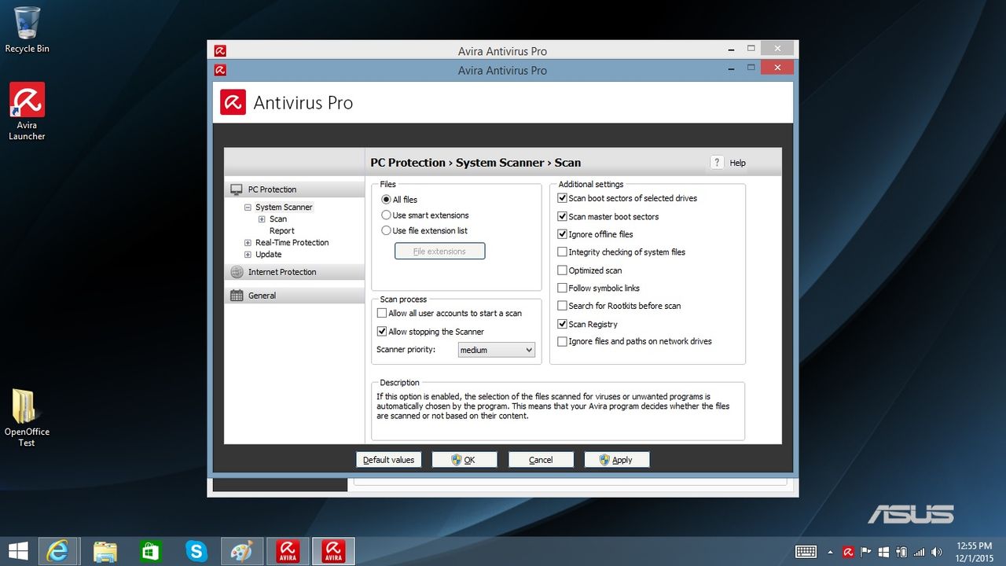Viewport: 1006px width, 566px height.
Task: Expand the Update tree node
Action: pos(248,255)
